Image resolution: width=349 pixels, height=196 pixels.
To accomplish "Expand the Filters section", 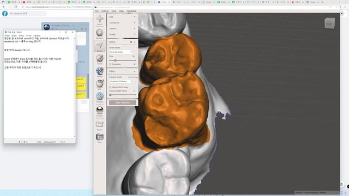I will 122,71.
